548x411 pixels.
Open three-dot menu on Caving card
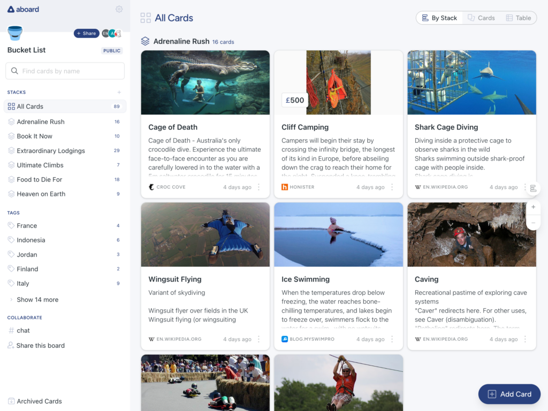click(x=525, y=339)
